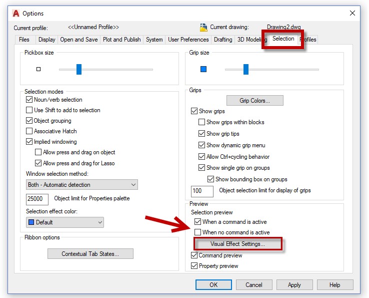
Task: Click the Grip Colors button
Action: [x=255, y=101]
